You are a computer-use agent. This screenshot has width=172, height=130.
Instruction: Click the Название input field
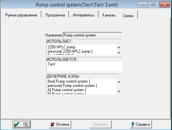(x=92, y=35)
